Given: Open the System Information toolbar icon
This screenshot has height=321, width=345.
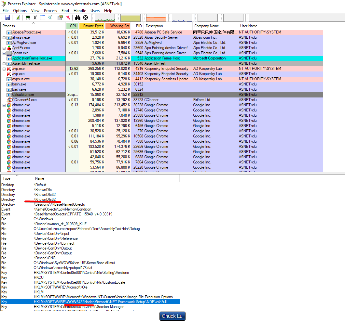Looking at the screenshot, I should tap(28, 18).
